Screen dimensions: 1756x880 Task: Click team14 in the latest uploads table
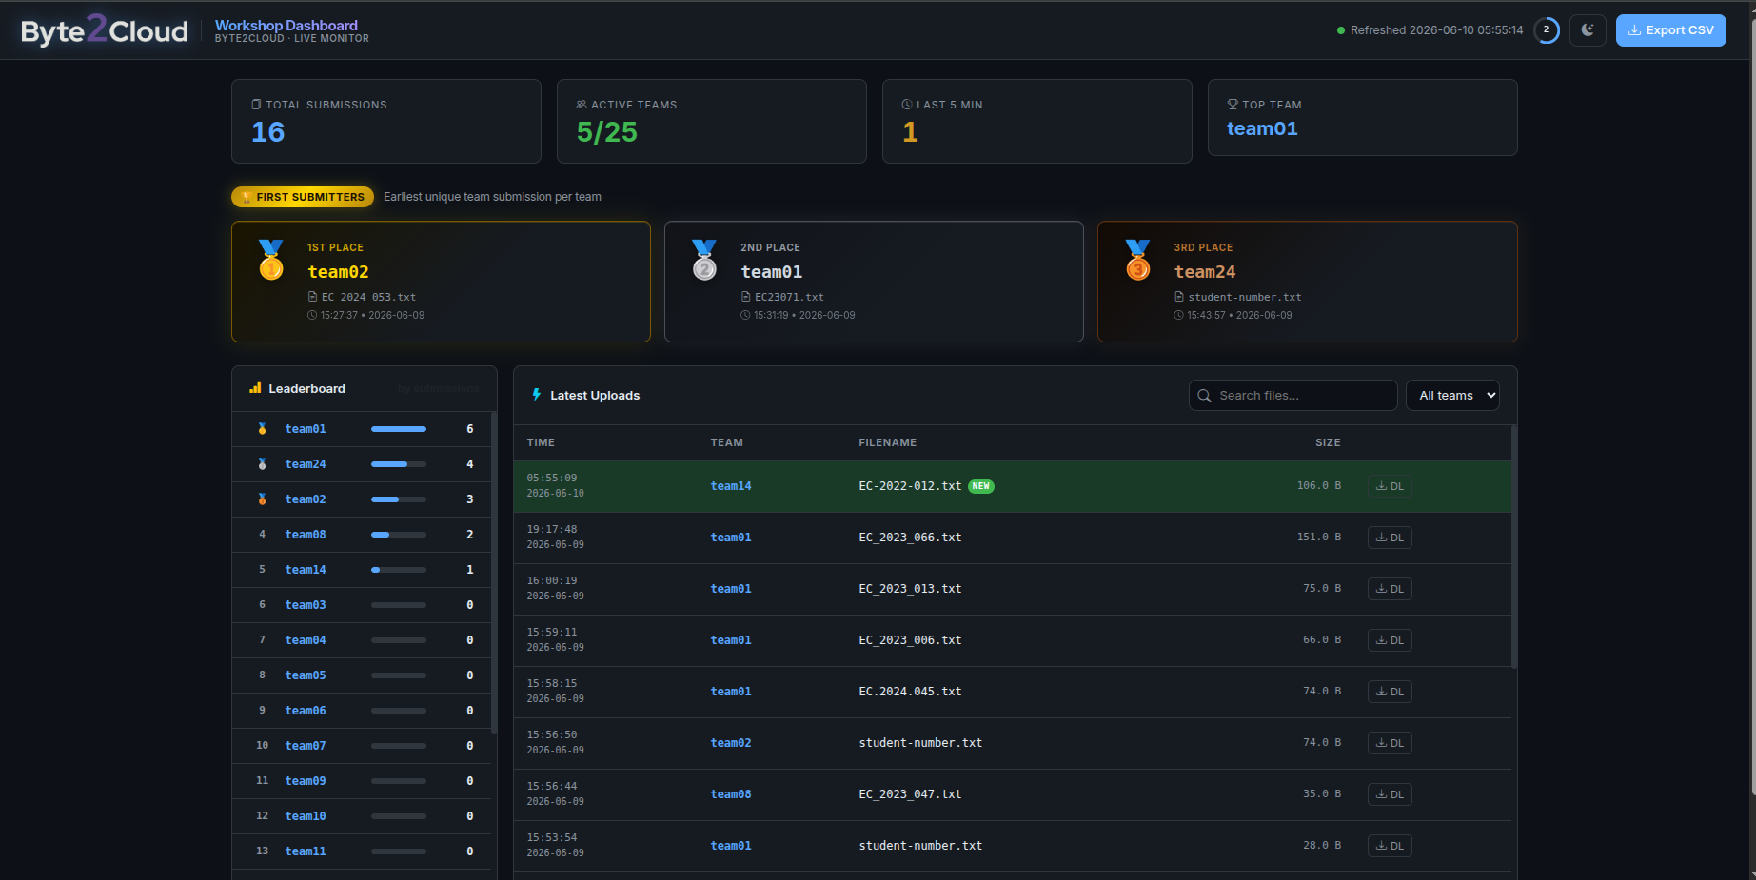731,486
